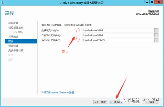Click the 数据库文件夹(D) label

(x=50, y=31)
